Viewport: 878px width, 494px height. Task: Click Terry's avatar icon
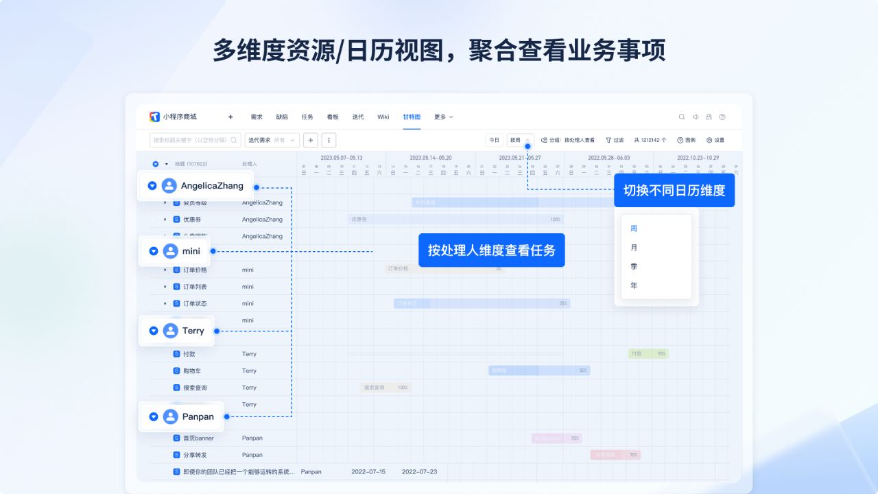[170, 331]
